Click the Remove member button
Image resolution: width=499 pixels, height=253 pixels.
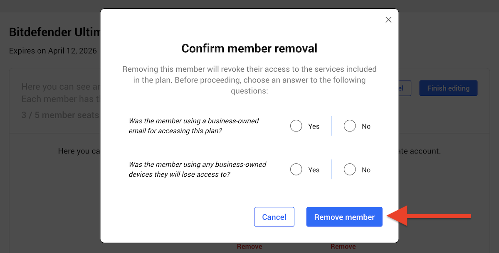(x=344, y=217)
